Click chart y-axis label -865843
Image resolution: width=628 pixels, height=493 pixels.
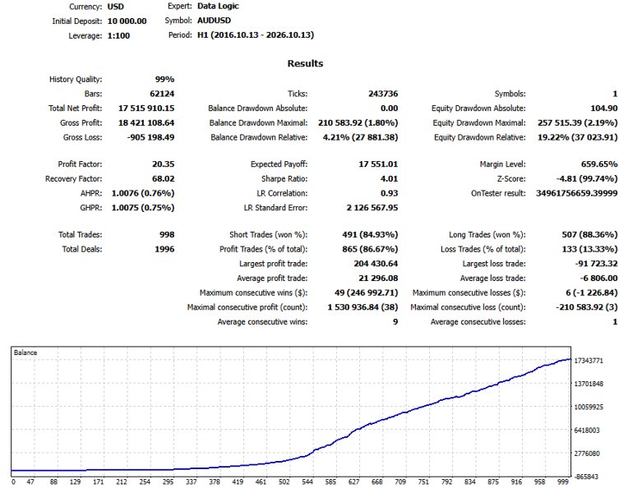(x=587, y=477)
